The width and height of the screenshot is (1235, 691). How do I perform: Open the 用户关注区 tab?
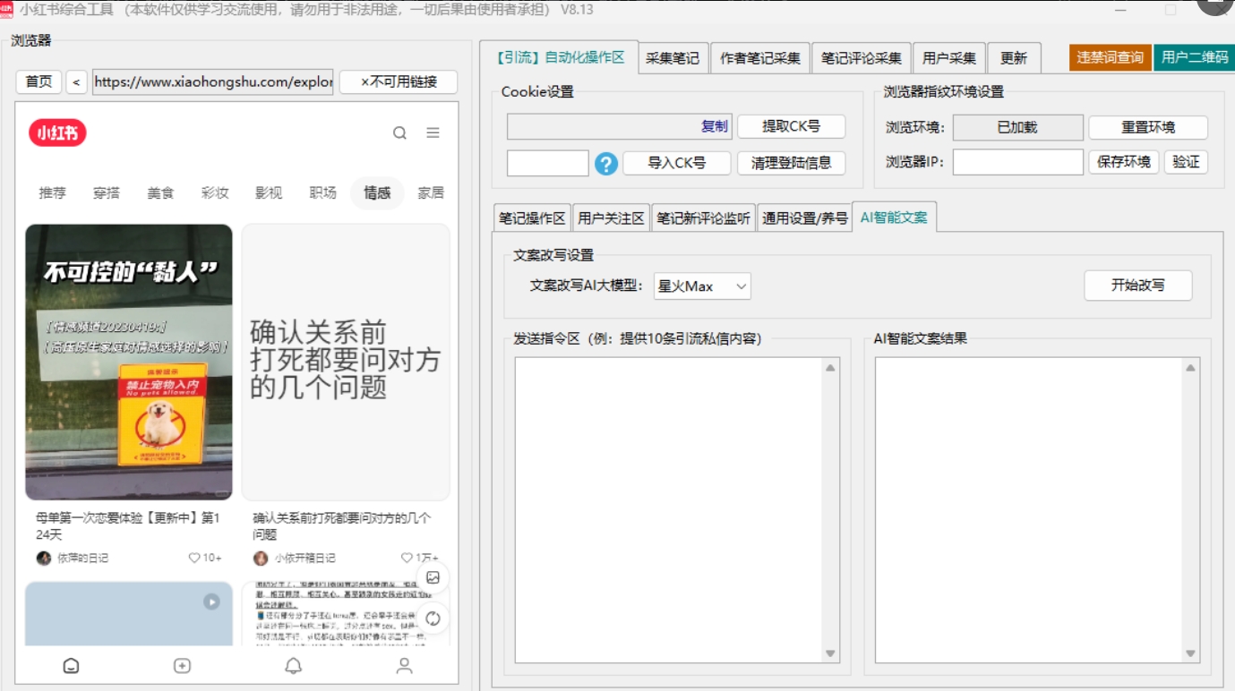click(611, 218)
